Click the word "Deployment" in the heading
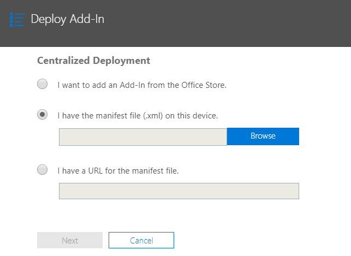351x256 pixels. (122, 61)
